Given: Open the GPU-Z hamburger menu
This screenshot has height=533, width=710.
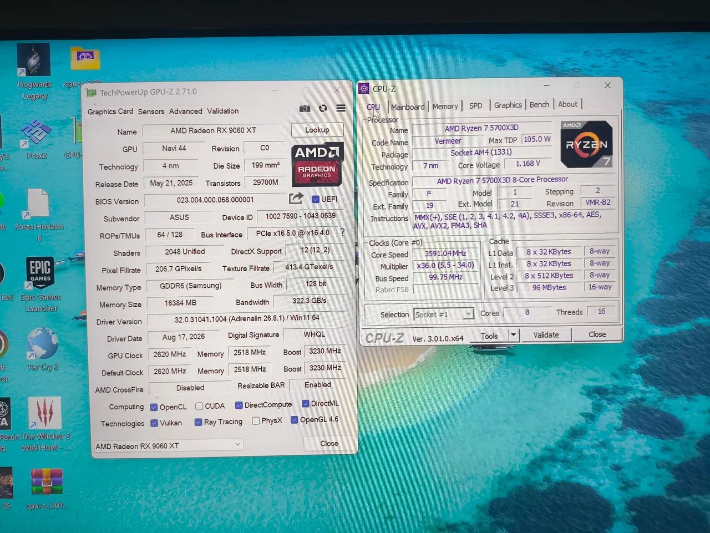Looking at the screenshot, I should 341,108.
